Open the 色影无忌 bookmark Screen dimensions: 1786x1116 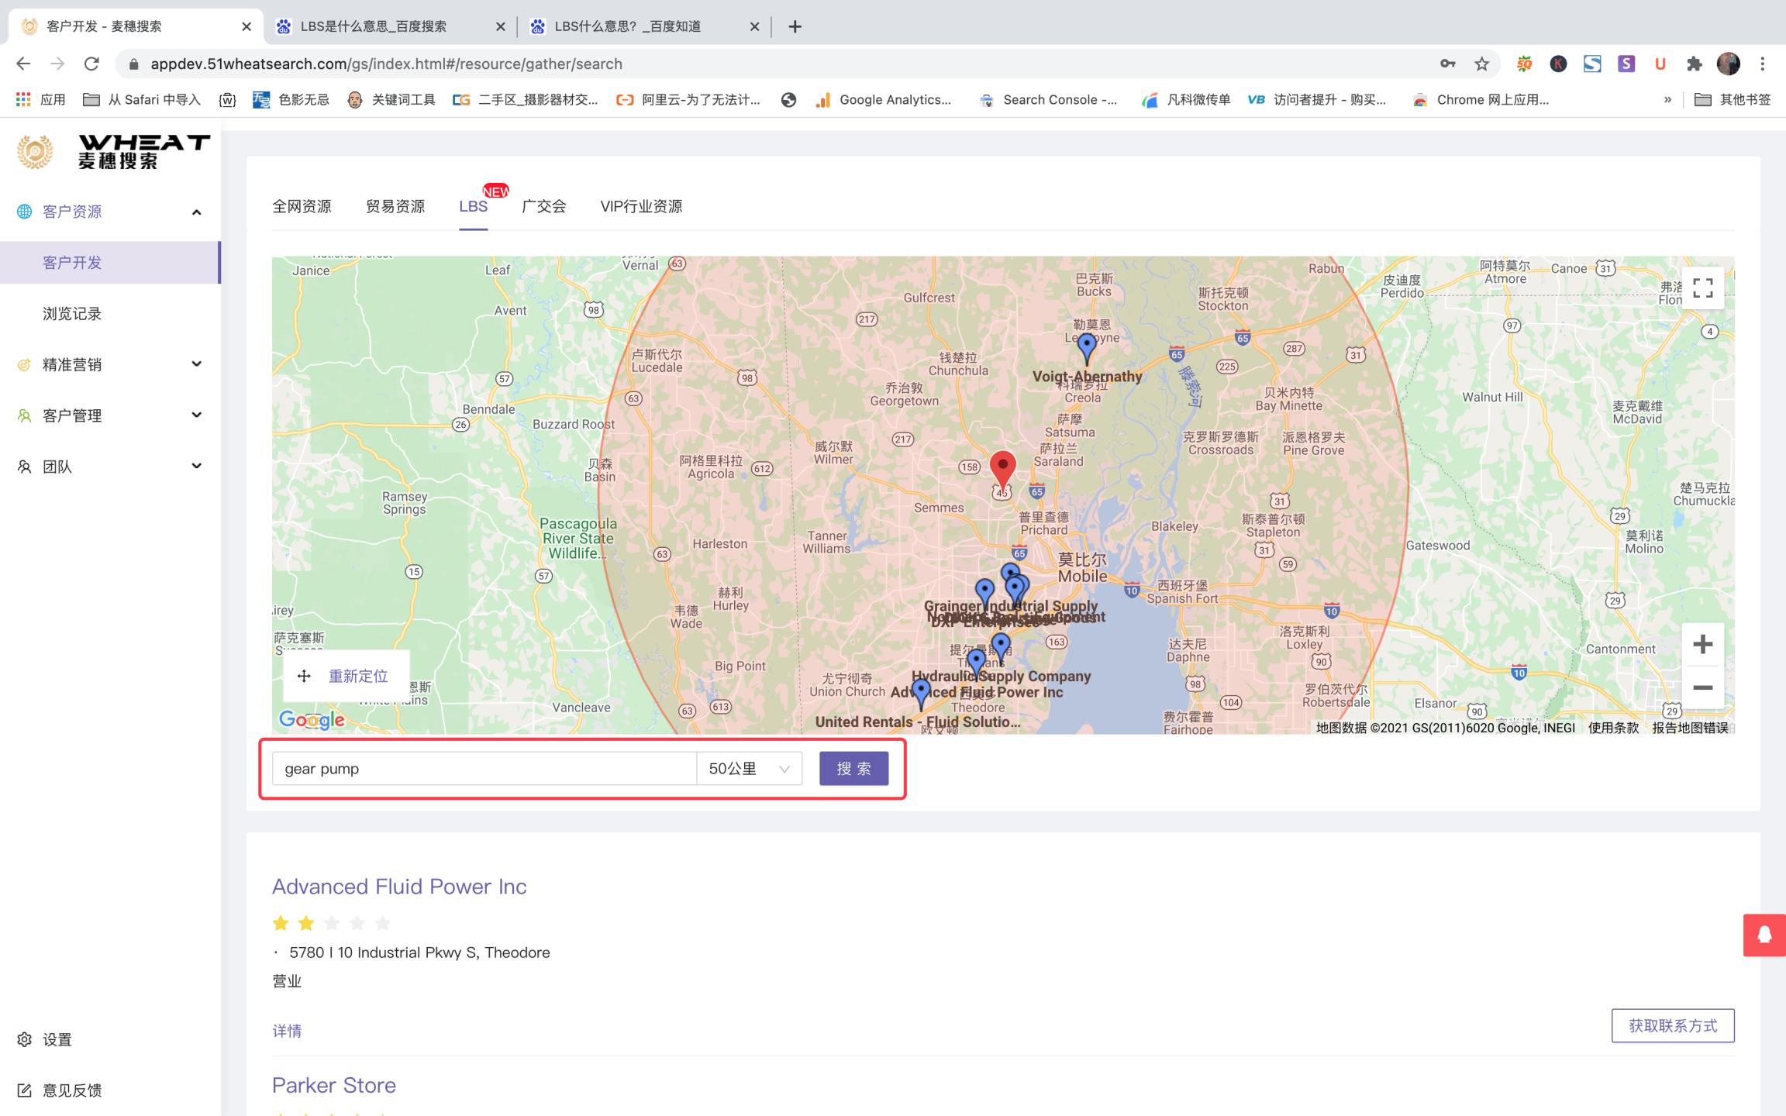click(291, 99)
